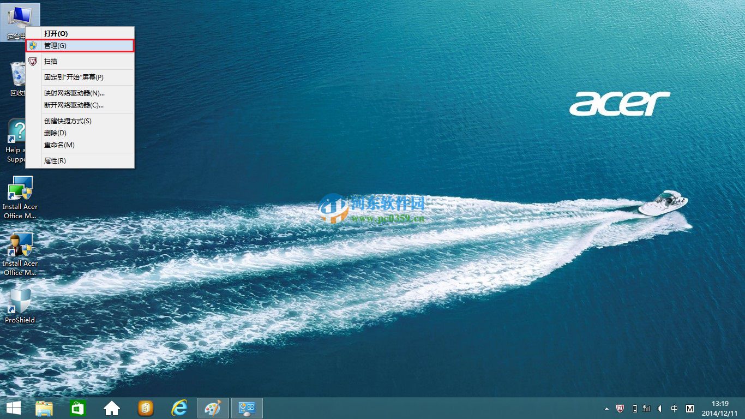Open File Explorer from the taskbar
The image size is (745, 419).
click(x=44, y=408)
